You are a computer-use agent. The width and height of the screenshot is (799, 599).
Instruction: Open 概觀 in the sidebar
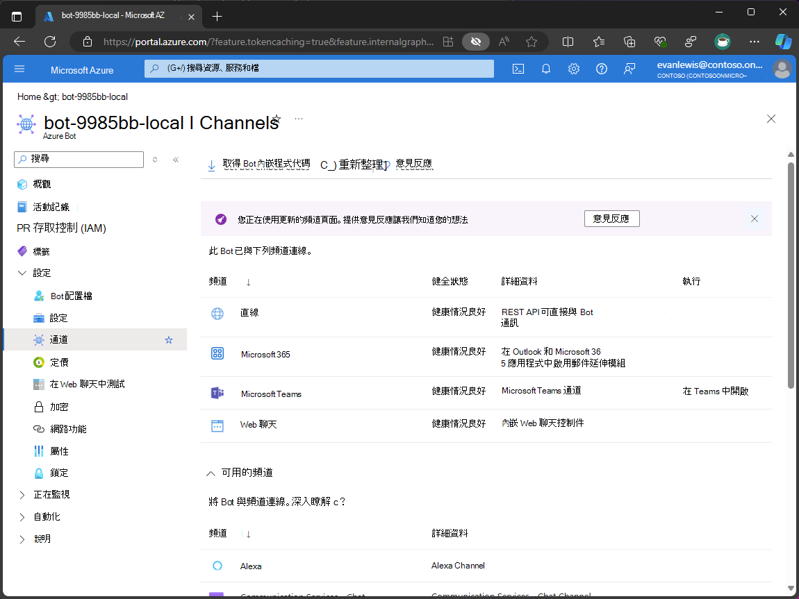pos(42,184)
